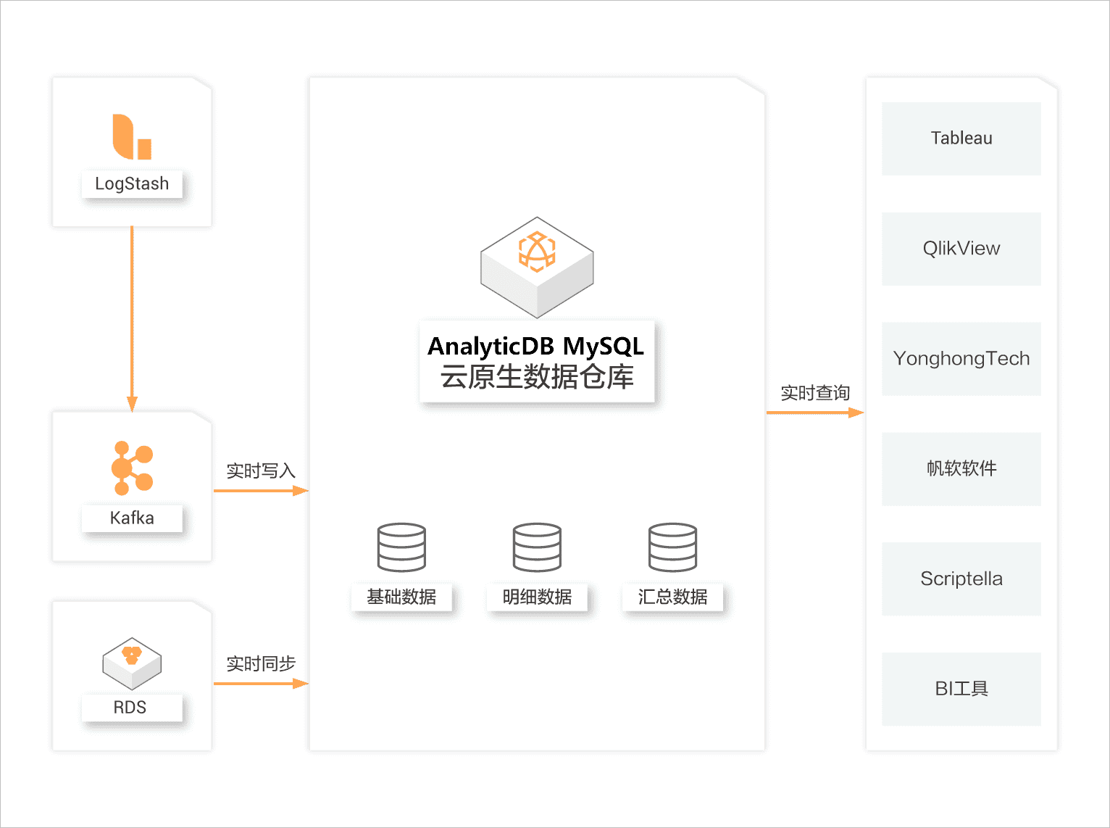Click the 实时写入 arrow label
The image size is (1110, 828).
pos(261,471)
